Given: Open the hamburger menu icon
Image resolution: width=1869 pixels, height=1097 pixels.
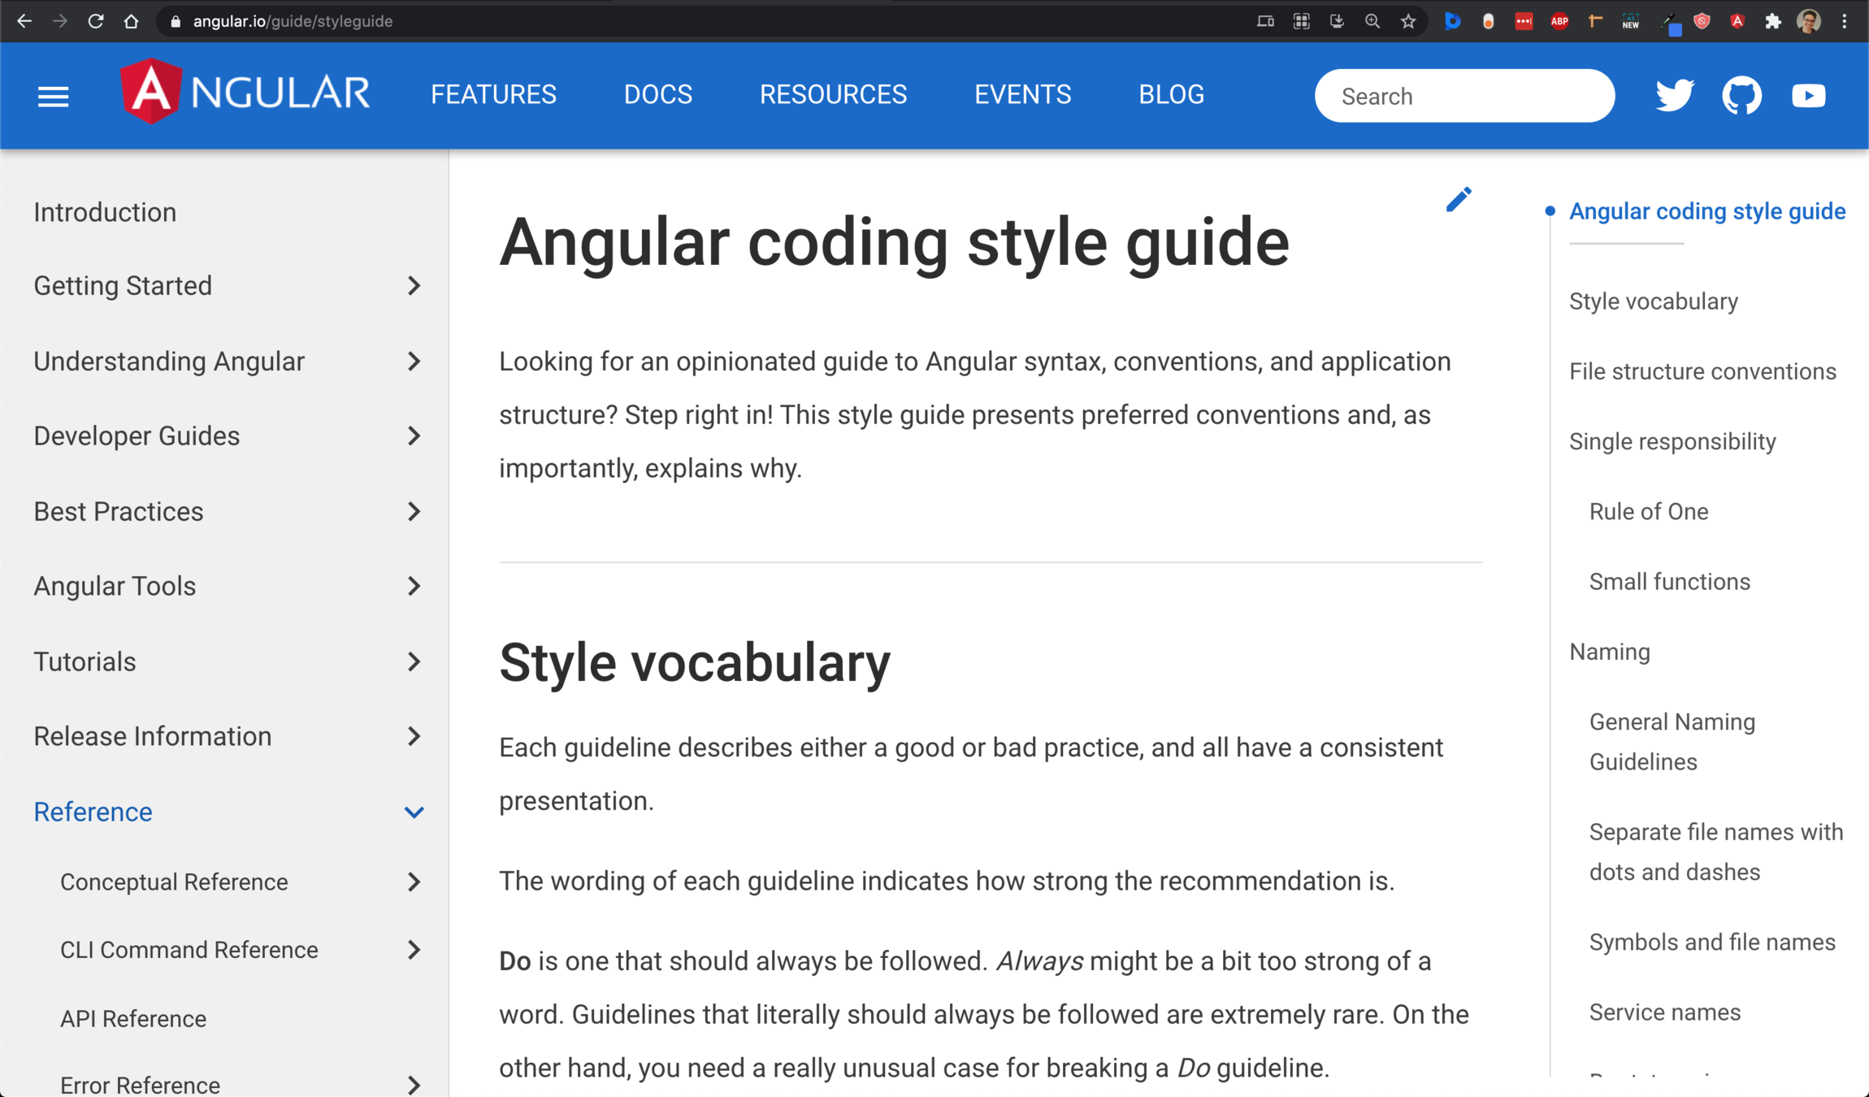Looking at the screenshot, I should pyautogui.click(x=53, y=97).
